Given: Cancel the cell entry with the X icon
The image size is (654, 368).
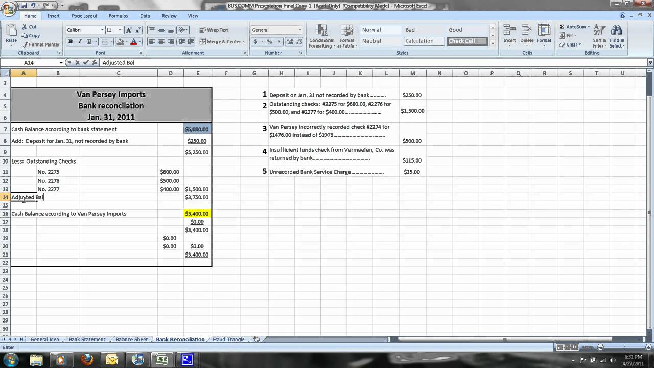Looking at the screenshot, I should click(78, 62).
